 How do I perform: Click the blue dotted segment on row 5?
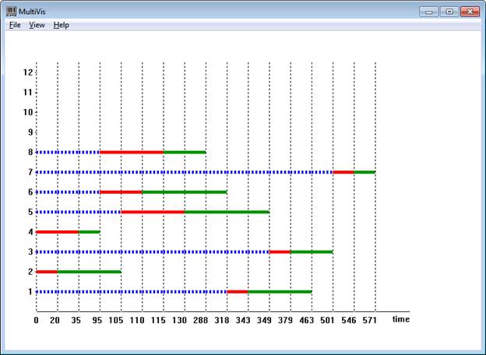click(x=79, y=212)
